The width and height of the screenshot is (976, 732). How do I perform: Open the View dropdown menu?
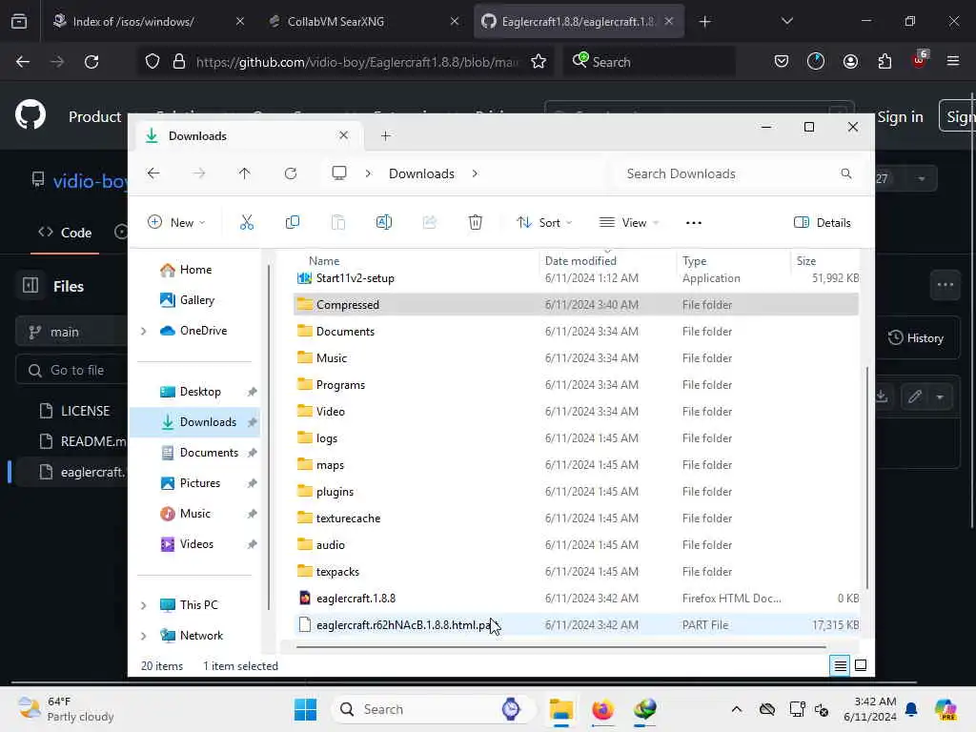click(x=629, y=223)
